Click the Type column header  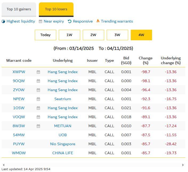(109, 60)
